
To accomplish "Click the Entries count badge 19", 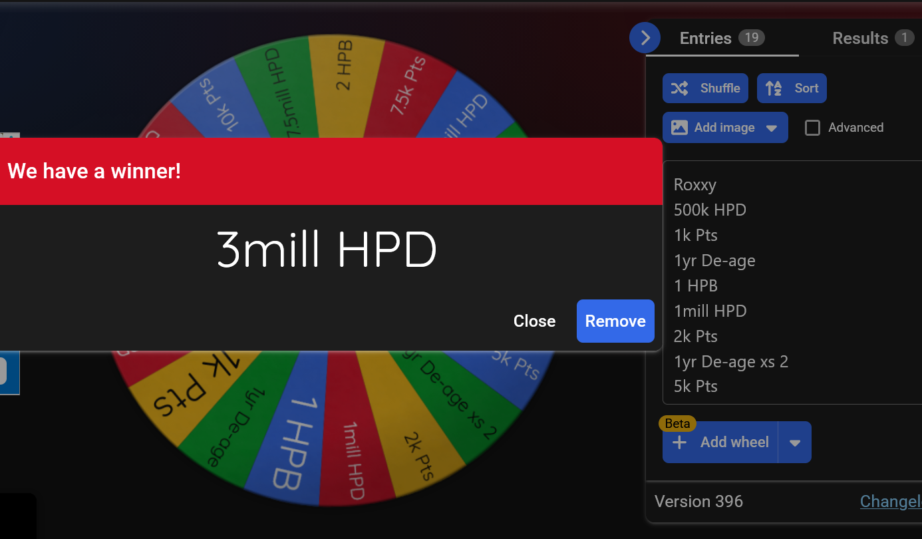I will pos(752,37).
